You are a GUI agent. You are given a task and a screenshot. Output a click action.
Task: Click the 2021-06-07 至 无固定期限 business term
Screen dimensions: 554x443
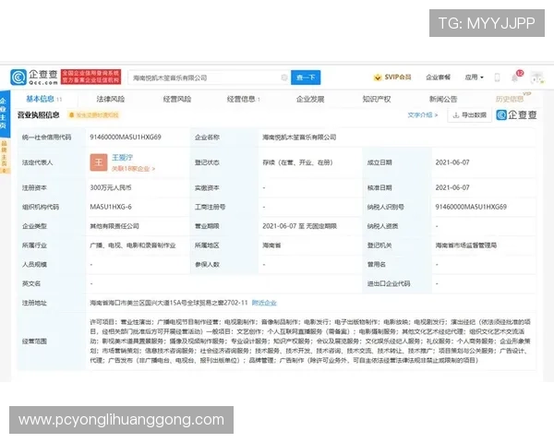299,226
